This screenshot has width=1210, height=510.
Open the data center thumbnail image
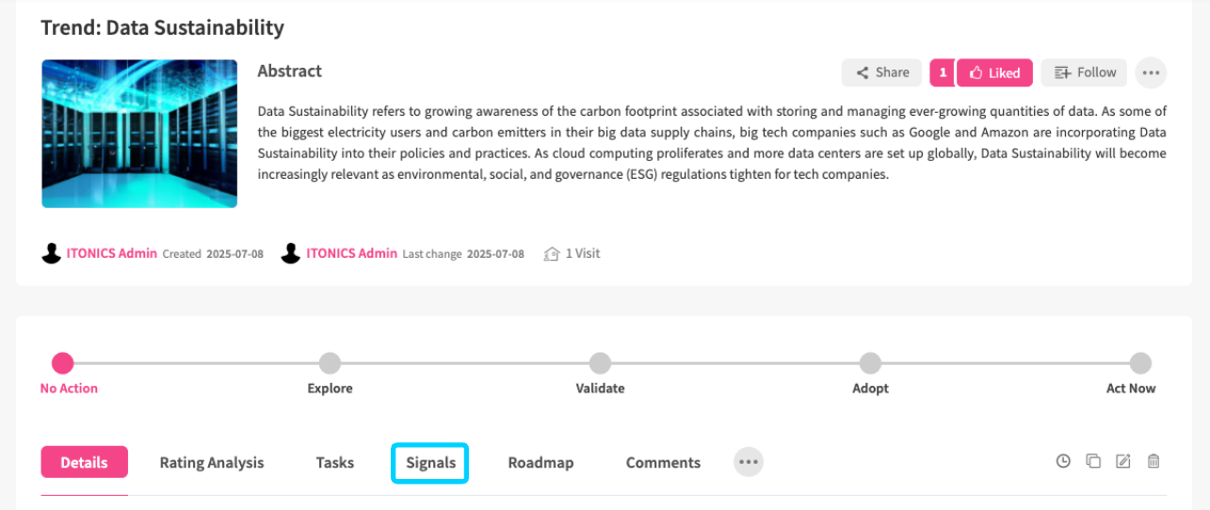[139, 134]
